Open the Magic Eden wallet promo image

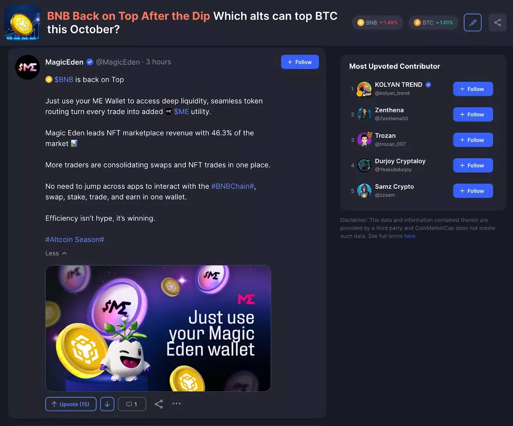(158, 328)
